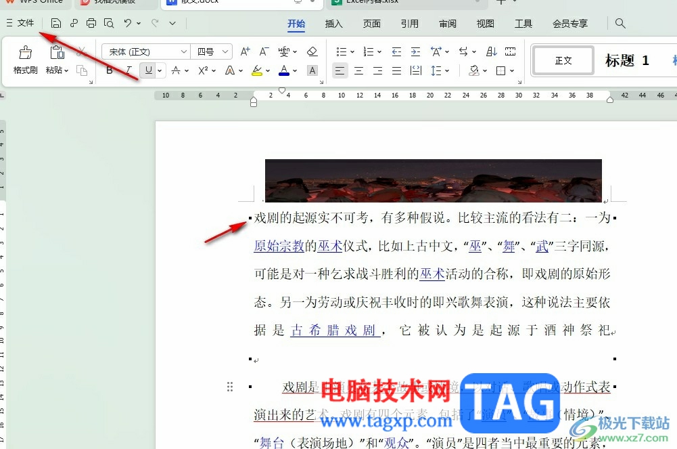Image resolution: width=677 pixels, height=449 pixels.
Task: Open the paragraph shading fill icon
Action: coord(474,70)
